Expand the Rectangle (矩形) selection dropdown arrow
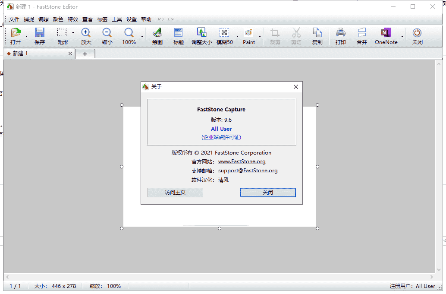The height and width of the screenshot is (294, 446). pos(73,33)
